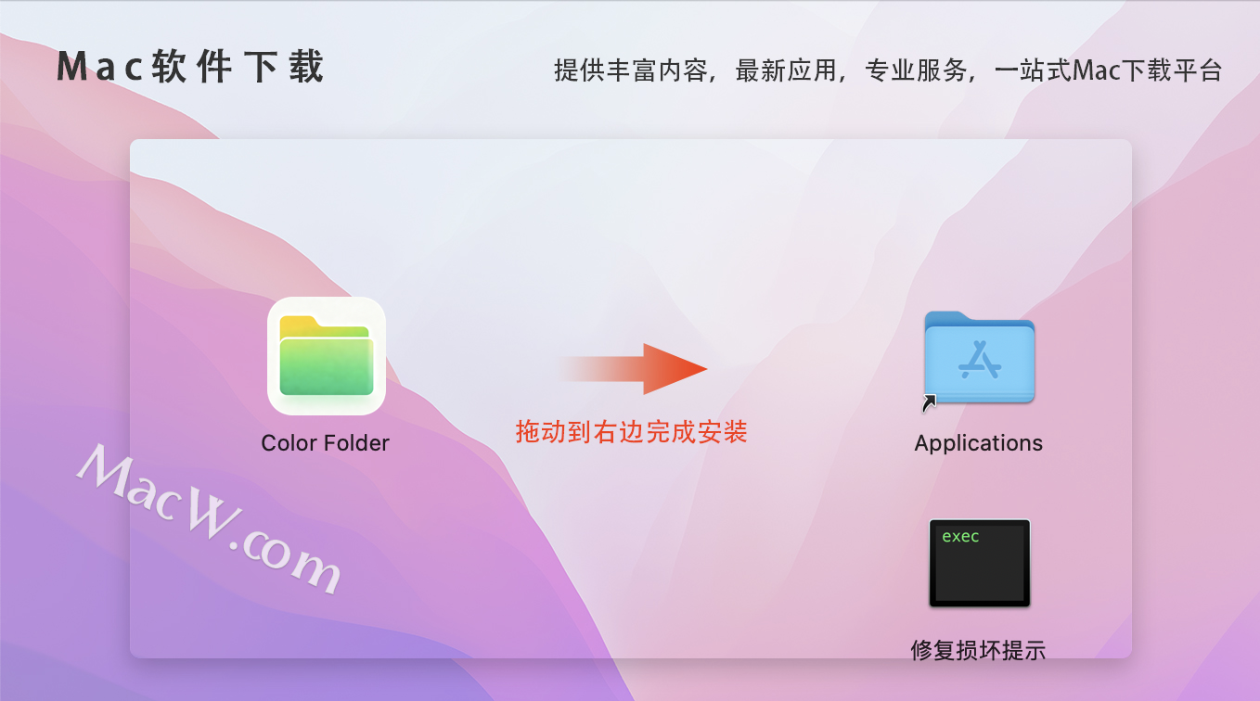Click the red right-pointing arrow graphic
The height and width of the screenshot is (701, 1260).
point(632,369)
